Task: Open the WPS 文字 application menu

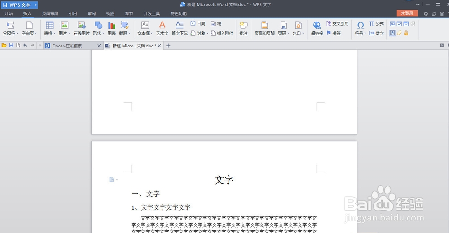Action: [19, 5]
